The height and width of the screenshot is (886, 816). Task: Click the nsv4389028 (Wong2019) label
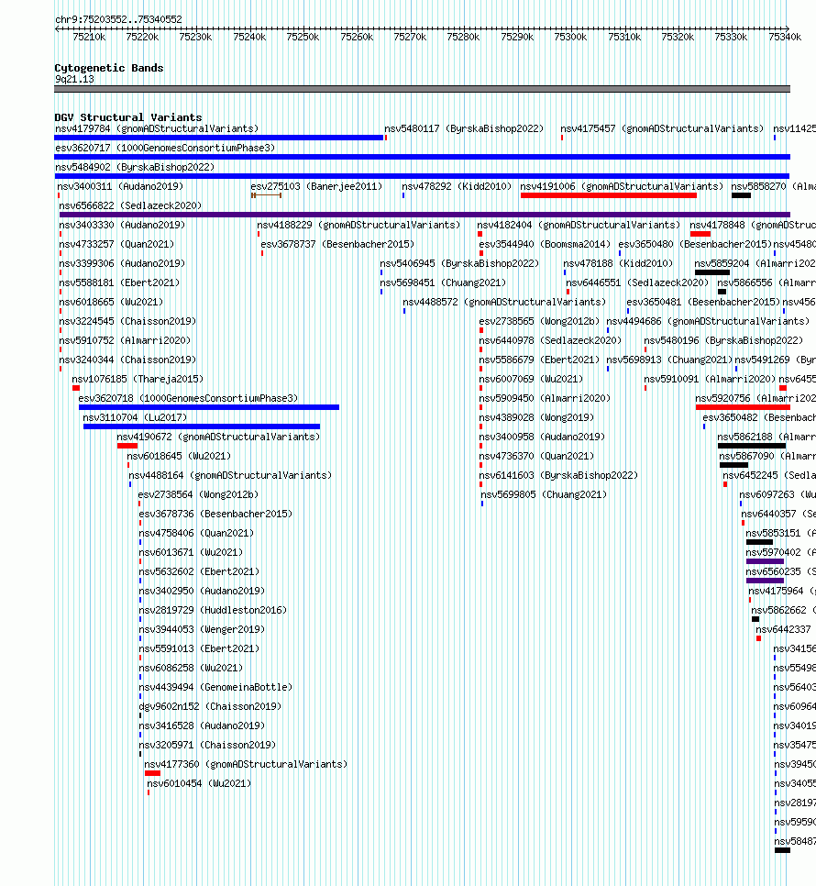click(x=537, y=417)
